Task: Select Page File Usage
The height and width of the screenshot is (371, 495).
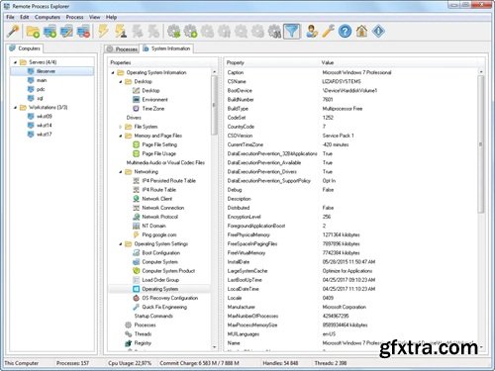Action: coord(158,153)
